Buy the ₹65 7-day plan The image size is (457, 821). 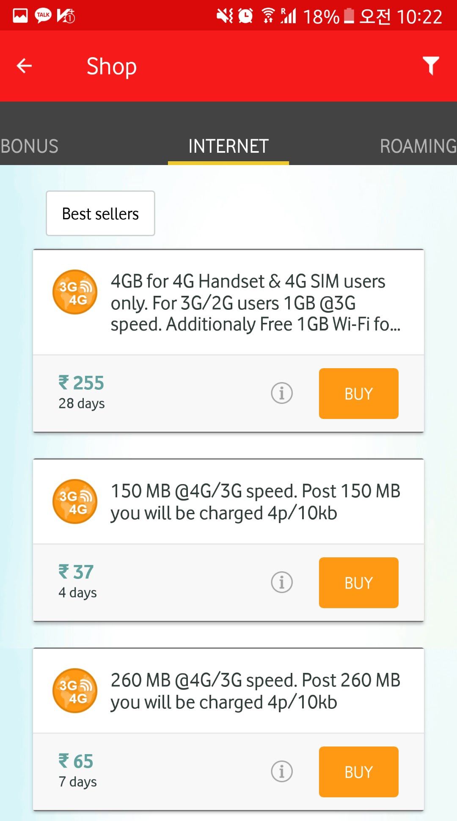358,772
